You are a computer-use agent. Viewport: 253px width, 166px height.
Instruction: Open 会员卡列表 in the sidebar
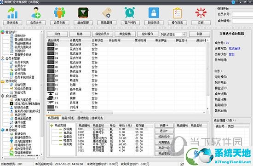coord(22,62)
